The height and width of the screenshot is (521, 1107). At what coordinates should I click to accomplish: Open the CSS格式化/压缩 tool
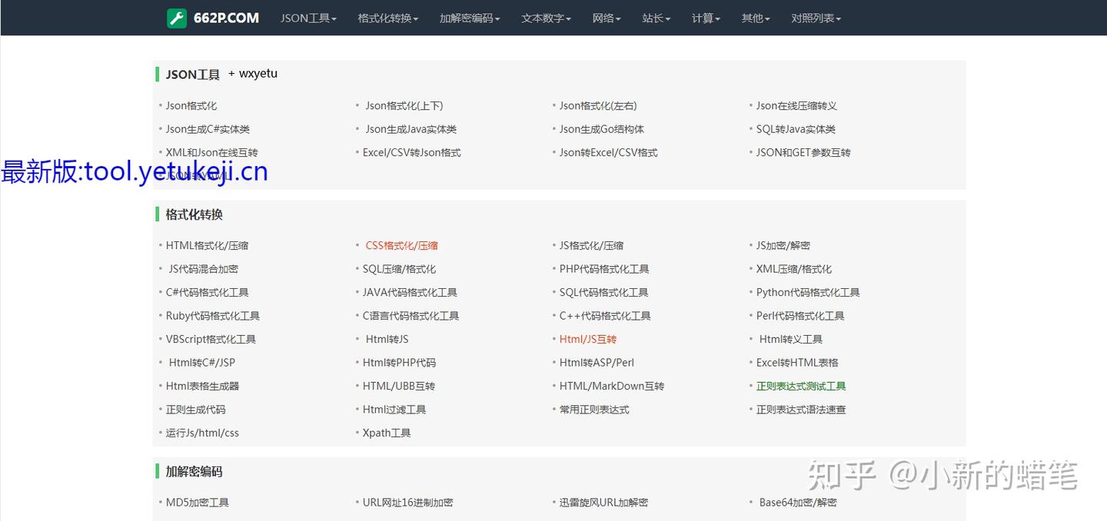pyautogui.click(x=401, y=244)
